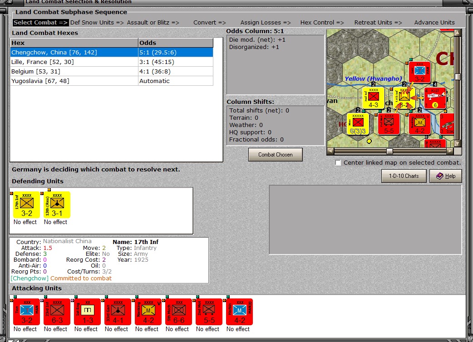Pick attacking 23rd Inf 6-3 unit
473x342 pixels.
[x=57, y=312]
